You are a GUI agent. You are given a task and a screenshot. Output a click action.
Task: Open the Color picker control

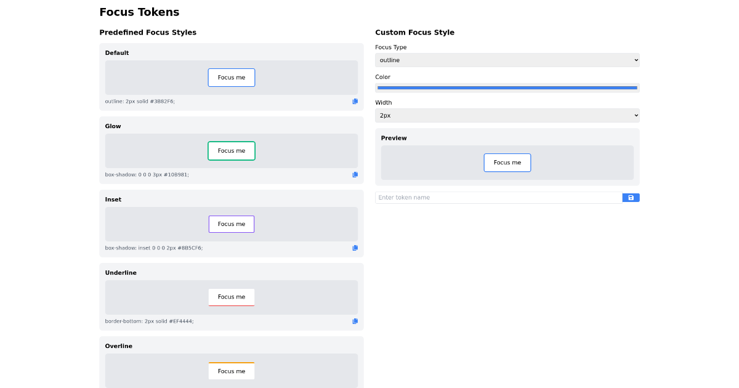pyautogui.click(x=507, y=87)
